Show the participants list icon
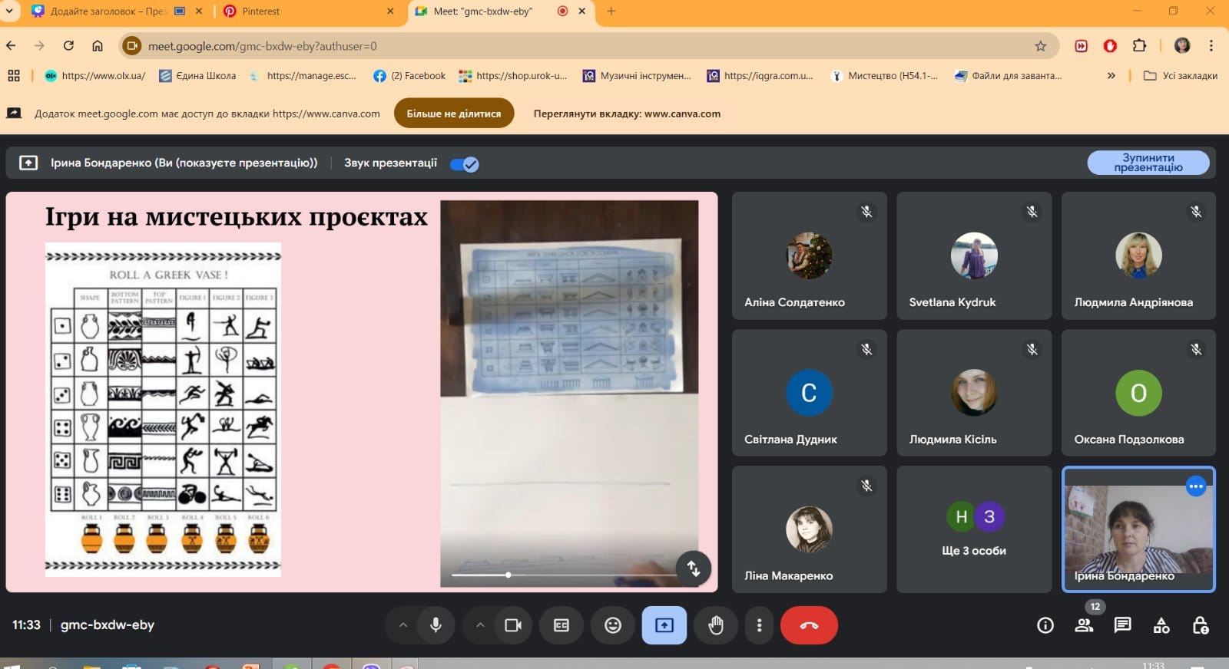The height and width of the screenshot is (669, 1229). pyautogui.click(x=1084, y=625)
